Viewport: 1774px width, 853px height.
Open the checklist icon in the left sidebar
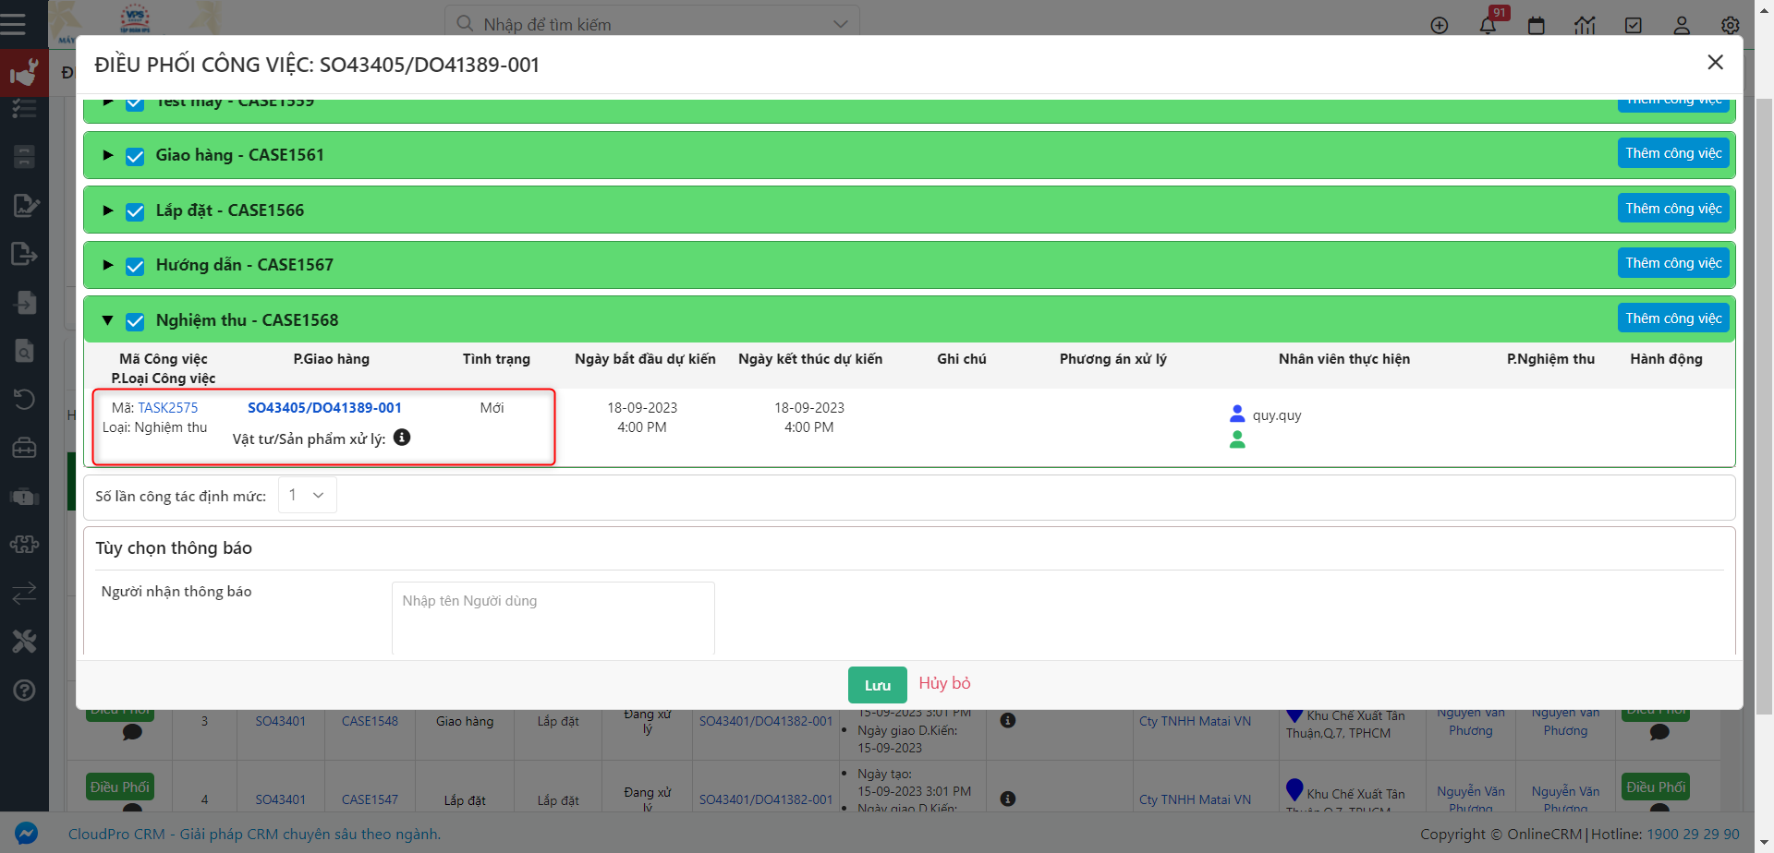click(x=24, y=108)
